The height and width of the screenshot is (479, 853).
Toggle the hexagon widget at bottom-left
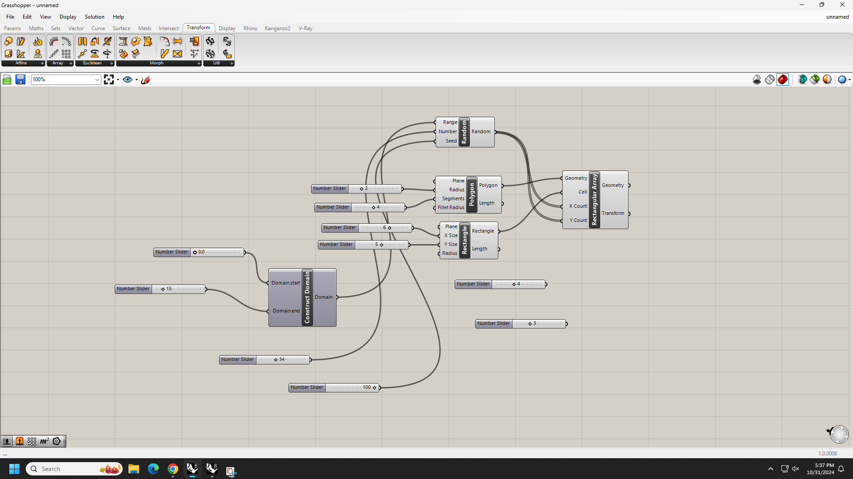point(57,441)
